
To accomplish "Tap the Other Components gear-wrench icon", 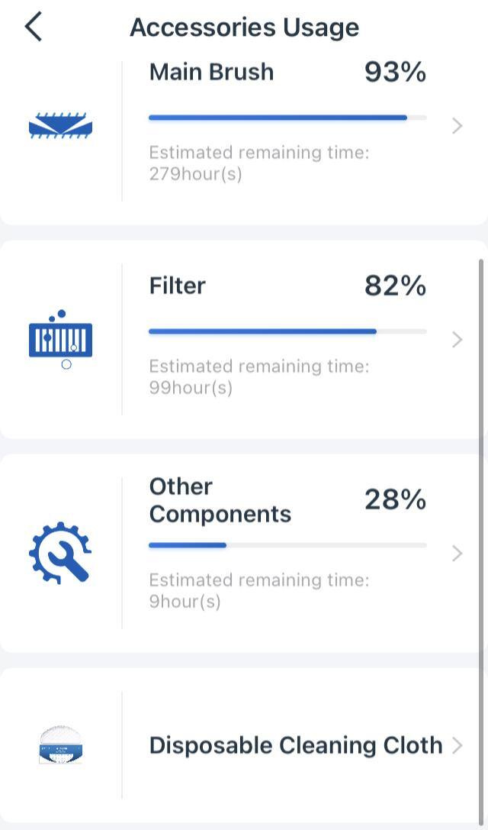I will pyautogui.click(x=60, y=553).
